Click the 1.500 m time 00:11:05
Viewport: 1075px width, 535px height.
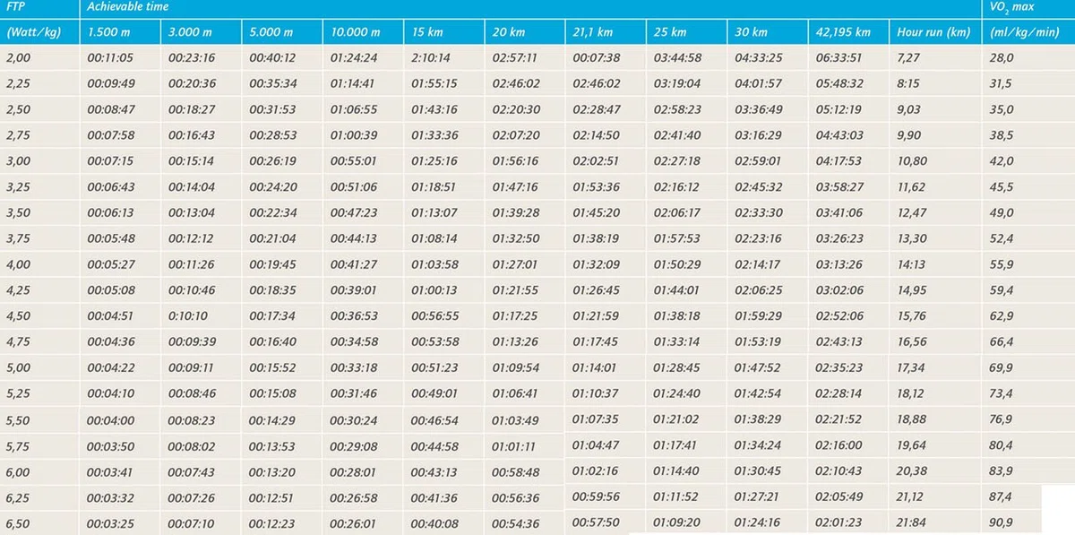click(x=110, y=58)
